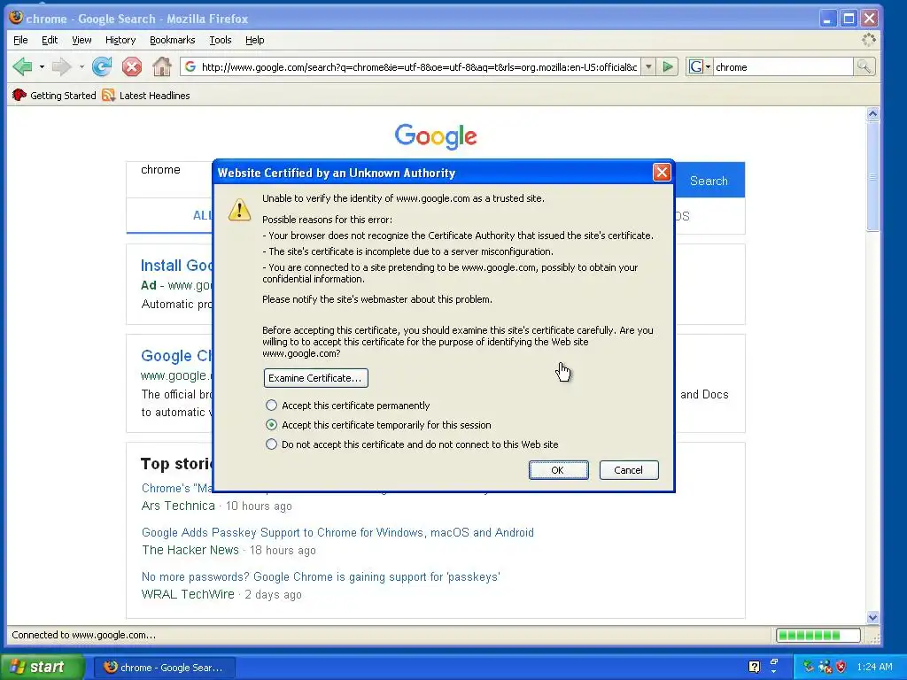The image size is (907, 680).
Task: Expand the address bar URL dropdown
Action: pos(649,67)
